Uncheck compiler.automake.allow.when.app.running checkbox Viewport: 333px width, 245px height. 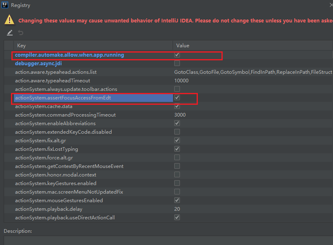coord(177,55)
